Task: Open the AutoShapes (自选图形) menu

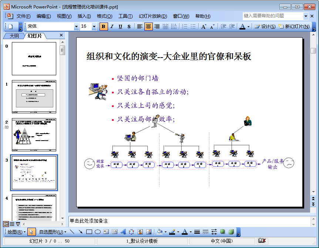Action: point(53,232)
